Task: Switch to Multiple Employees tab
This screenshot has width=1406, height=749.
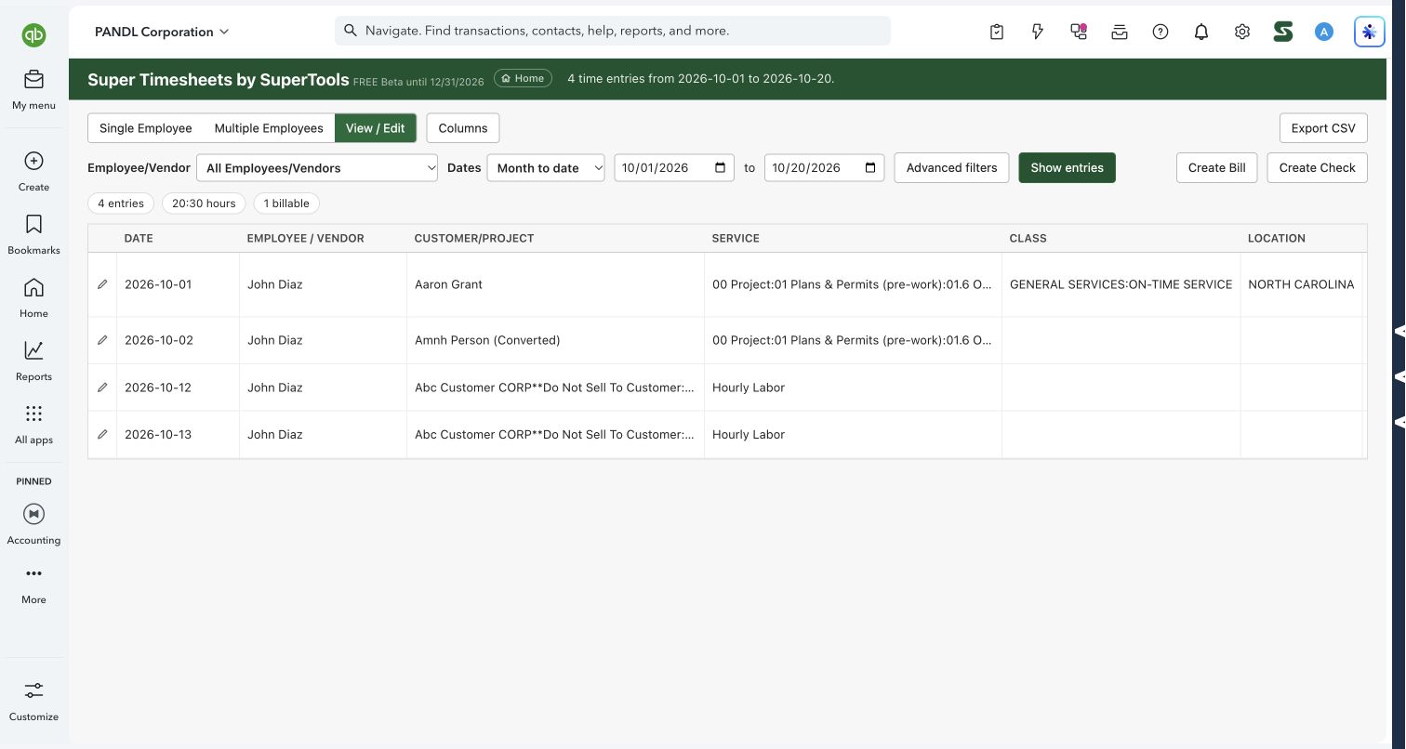Action: point(269,128)
